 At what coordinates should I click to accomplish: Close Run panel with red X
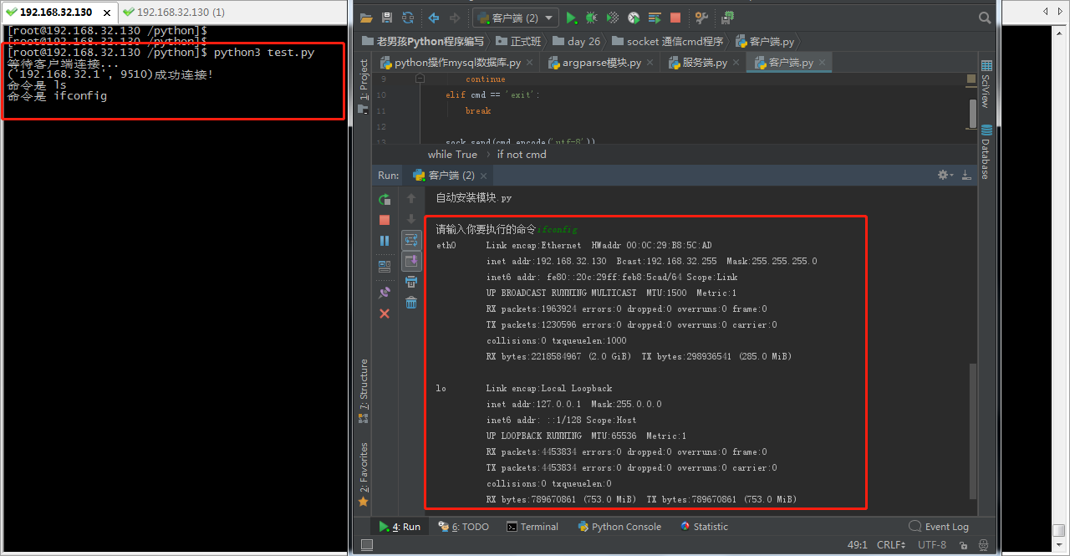click(385, 314)
